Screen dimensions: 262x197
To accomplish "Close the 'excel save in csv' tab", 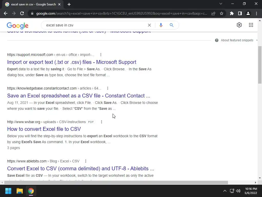I will [x=59, y=4].
